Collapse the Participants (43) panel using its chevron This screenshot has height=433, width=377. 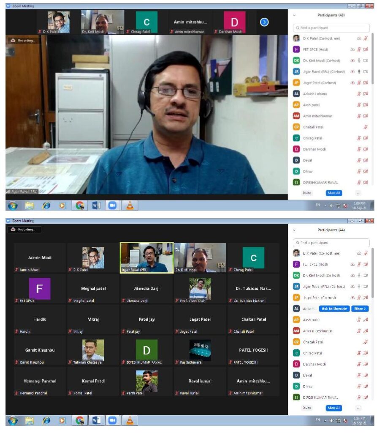pos(294,15)
